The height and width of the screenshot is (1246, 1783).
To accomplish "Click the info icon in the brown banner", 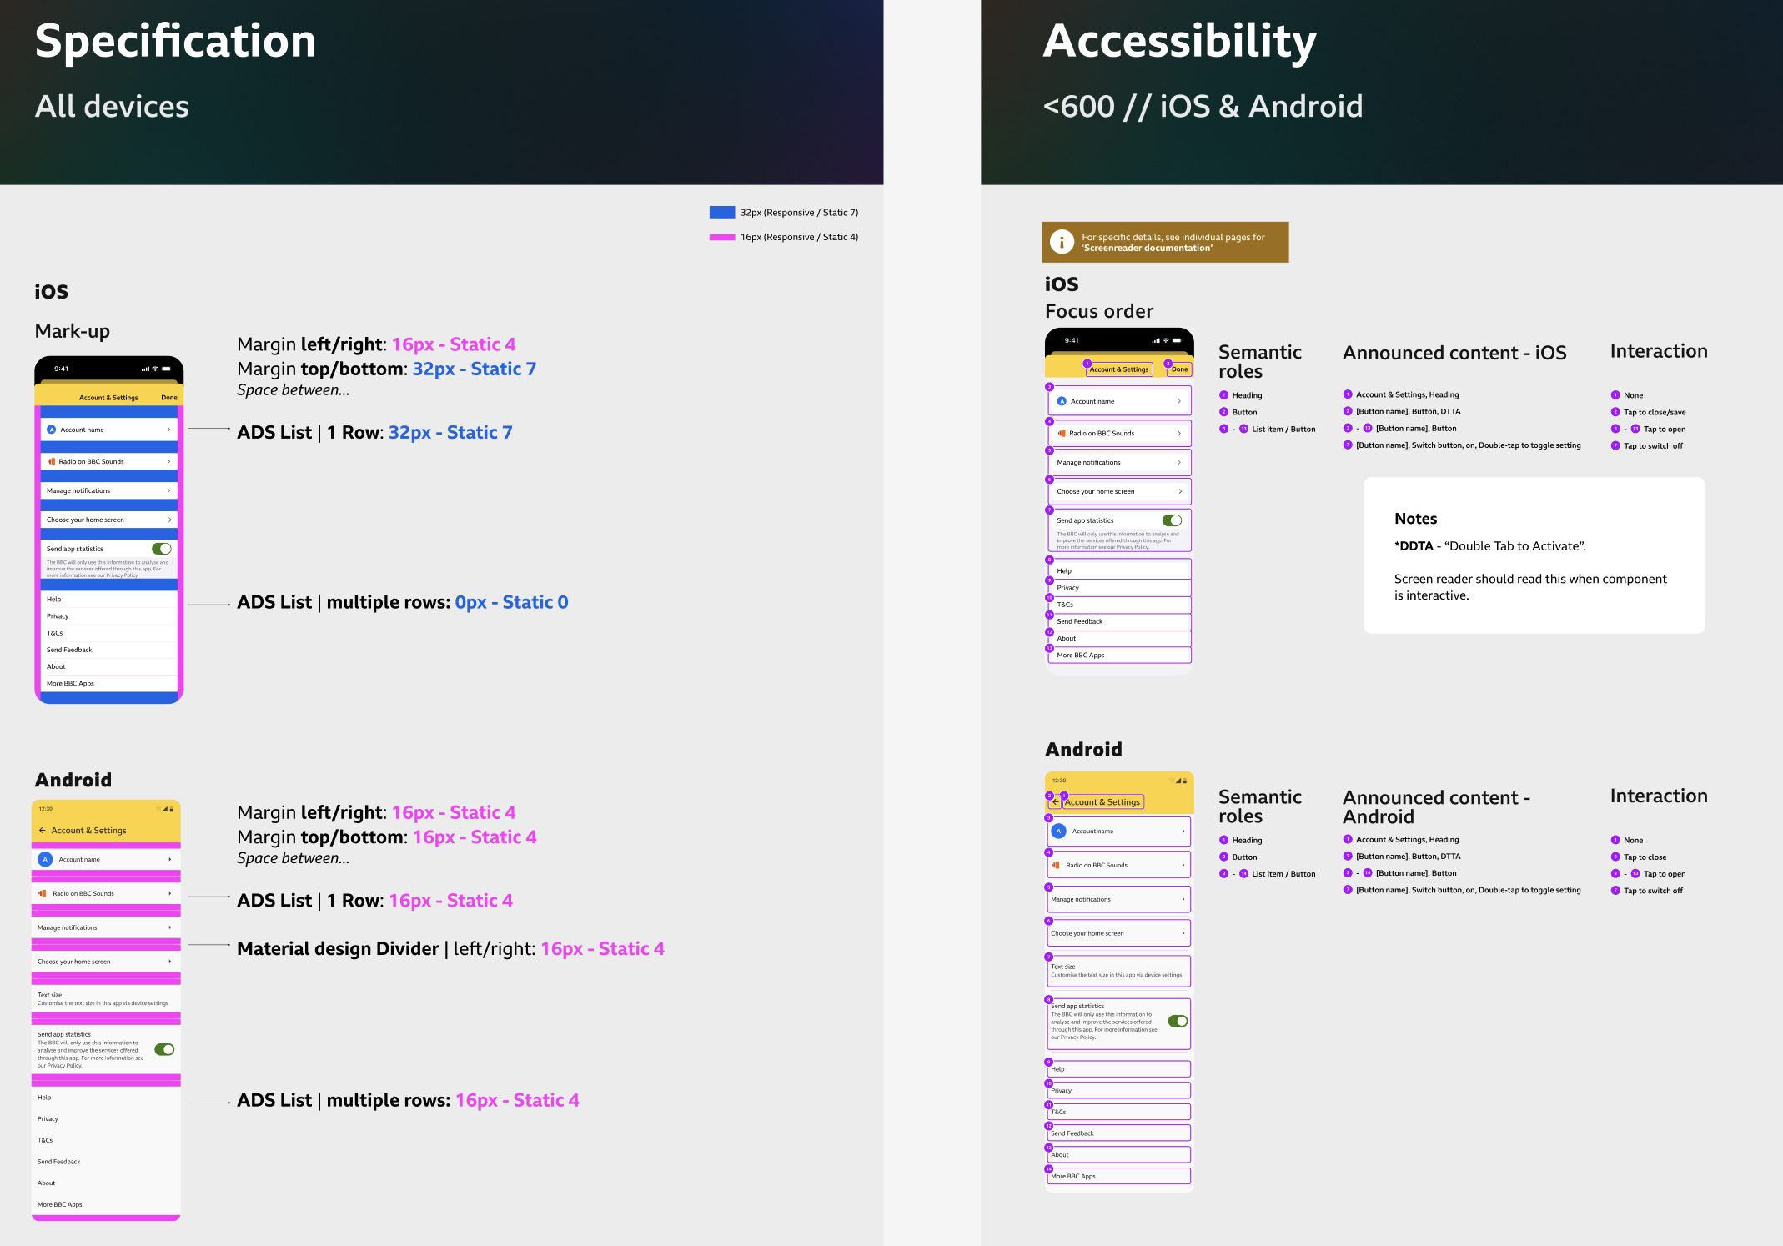I will coord(1062,242).
